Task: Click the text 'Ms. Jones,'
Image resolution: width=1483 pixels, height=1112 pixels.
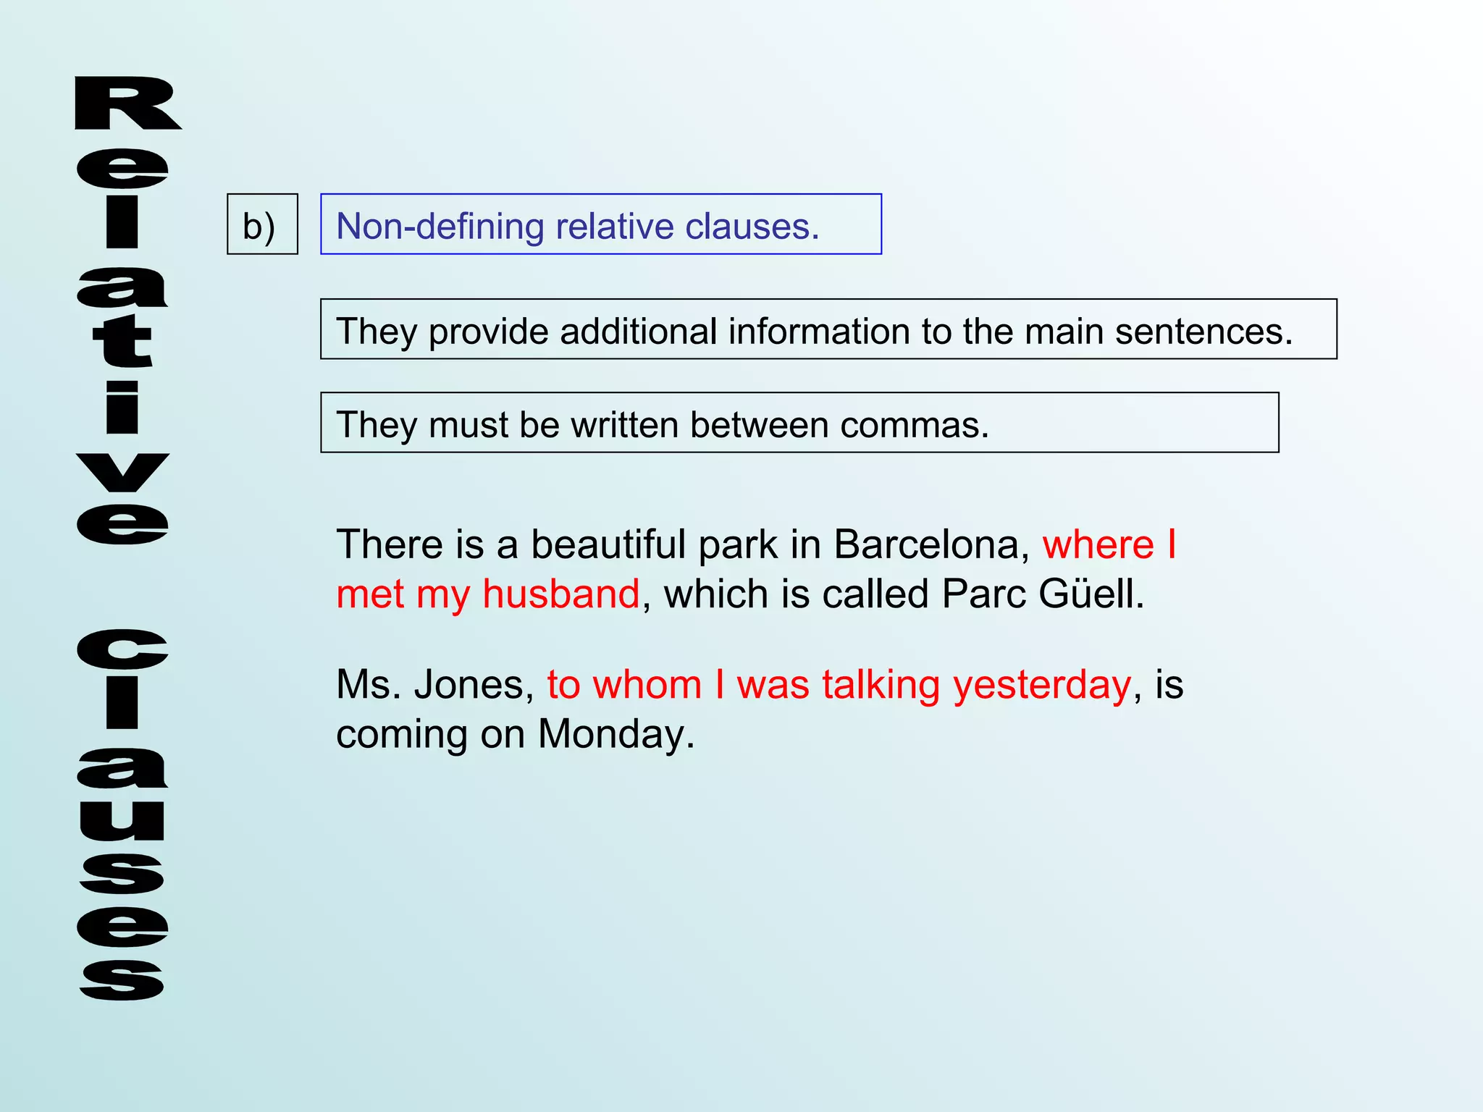Action: tap(435, 685)
